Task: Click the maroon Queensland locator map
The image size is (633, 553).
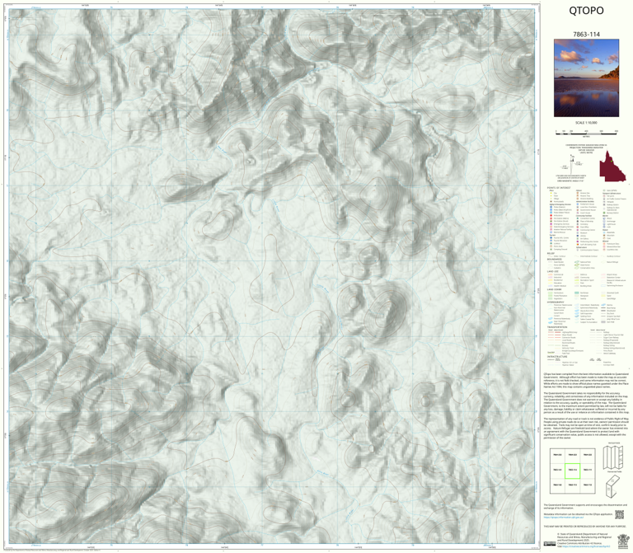Action: pos(612,166)
